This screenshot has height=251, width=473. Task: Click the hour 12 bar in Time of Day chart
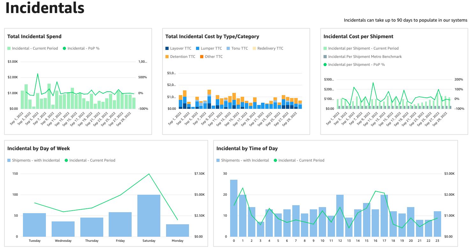[x=340, y=215]
